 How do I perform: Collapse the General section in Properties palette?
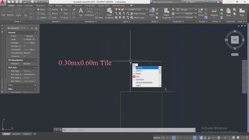tap(35, 33)
